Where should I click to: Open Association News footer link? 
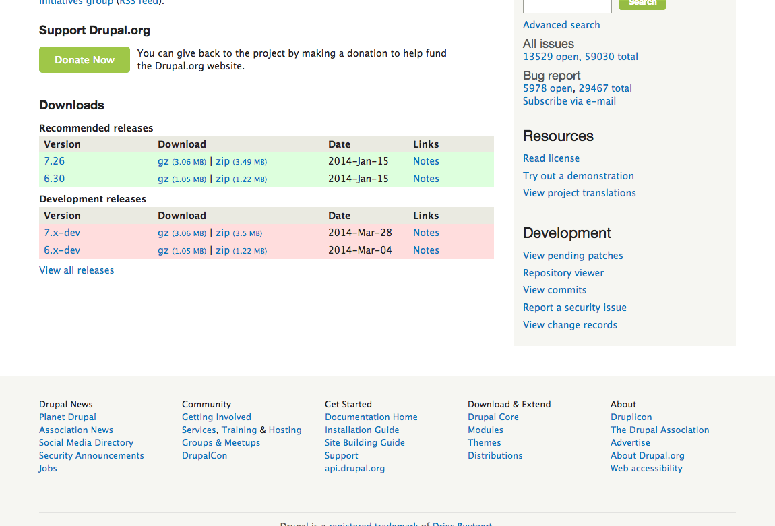pyautogui.click(x=76, y=430)
